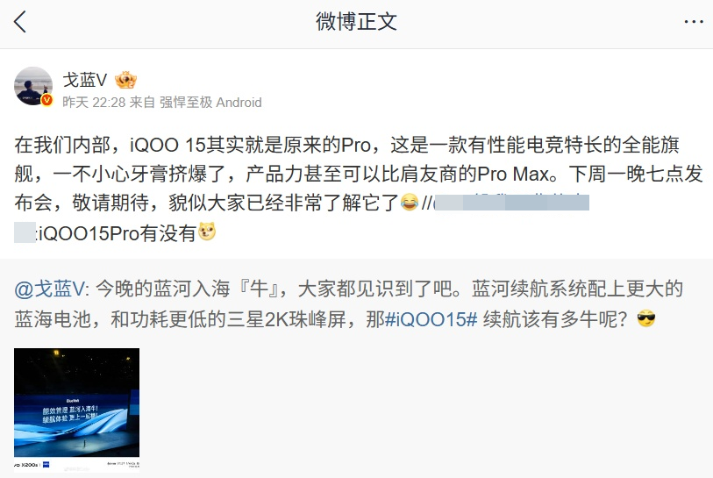Screen dimensions: 713x478
Task: Tap the 微博正文 page title
Action: point(356,22)
